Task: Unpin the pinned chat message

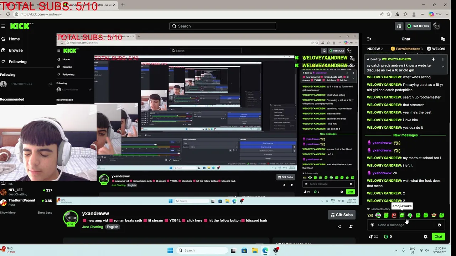Action: pos(433,59)
